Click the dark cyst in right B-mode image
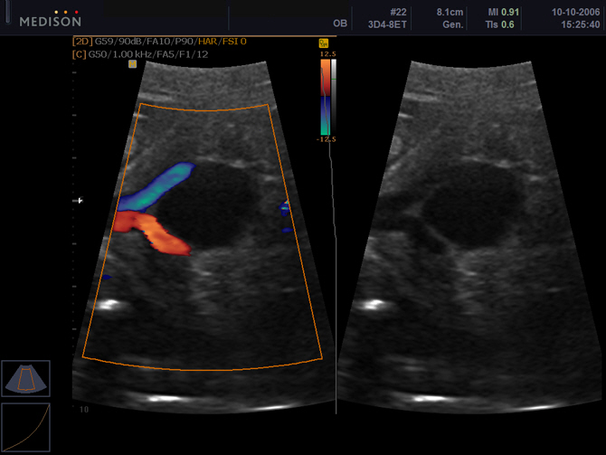The image size is (606, 455). pos(473,204)
